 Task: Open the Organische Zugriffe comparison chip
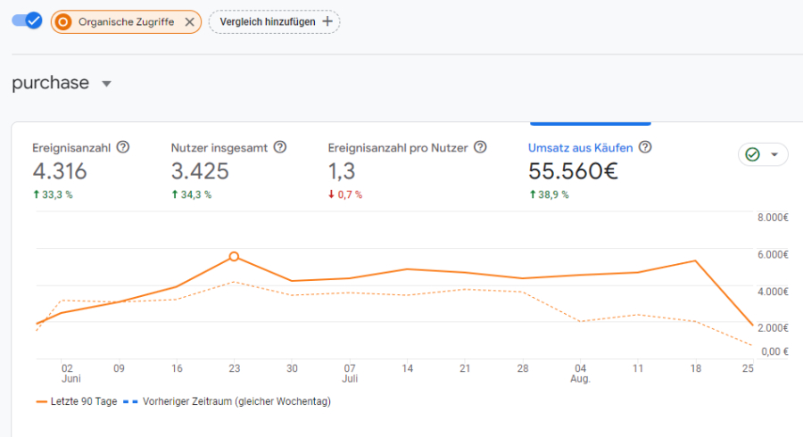pyautogui.click(x=126, y=22)
